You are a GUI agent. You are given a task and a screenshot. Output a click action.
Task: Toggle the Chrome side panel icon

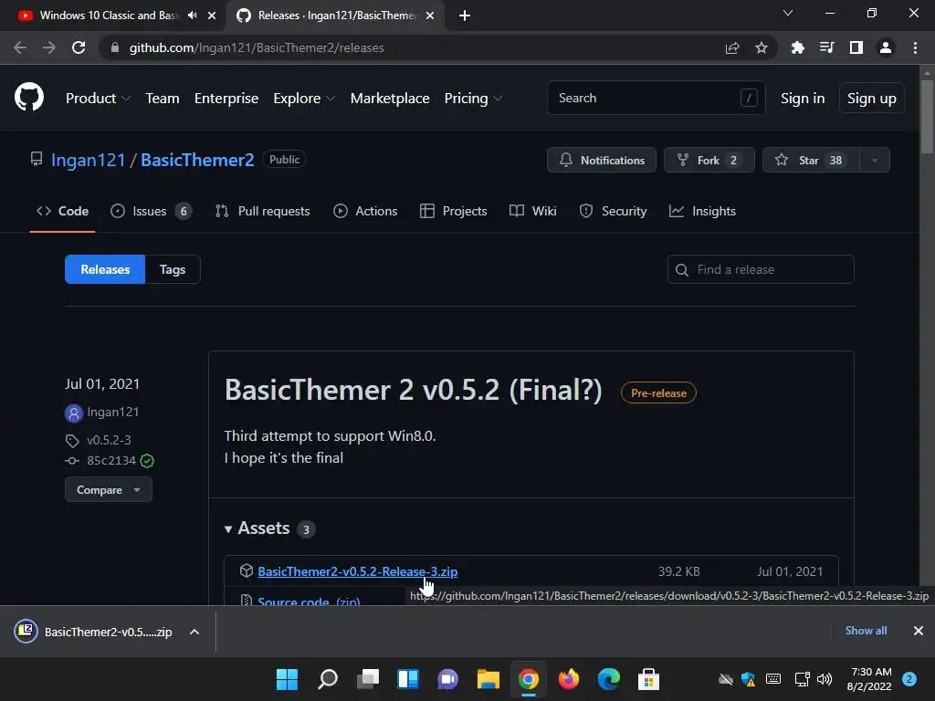pyautogui.click(x=856, y=47)
